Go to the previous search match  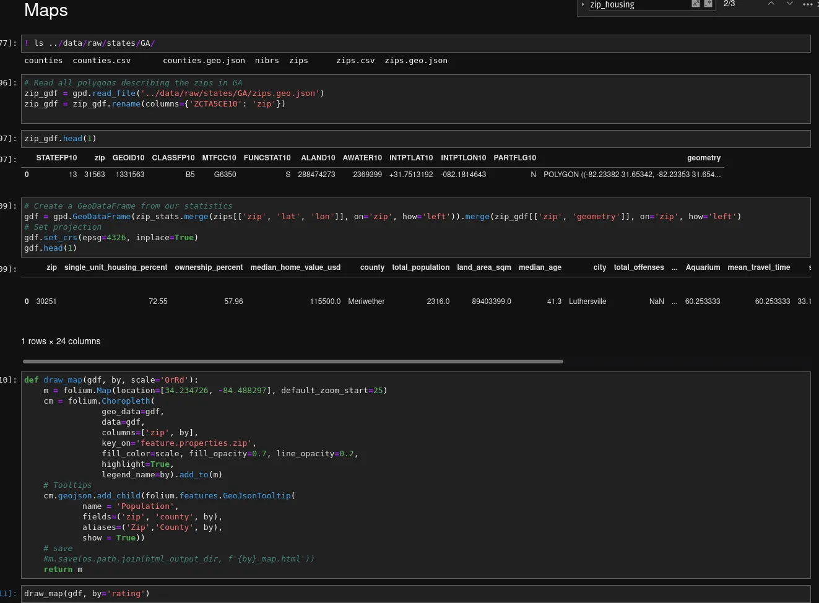[x=771, y=4]
